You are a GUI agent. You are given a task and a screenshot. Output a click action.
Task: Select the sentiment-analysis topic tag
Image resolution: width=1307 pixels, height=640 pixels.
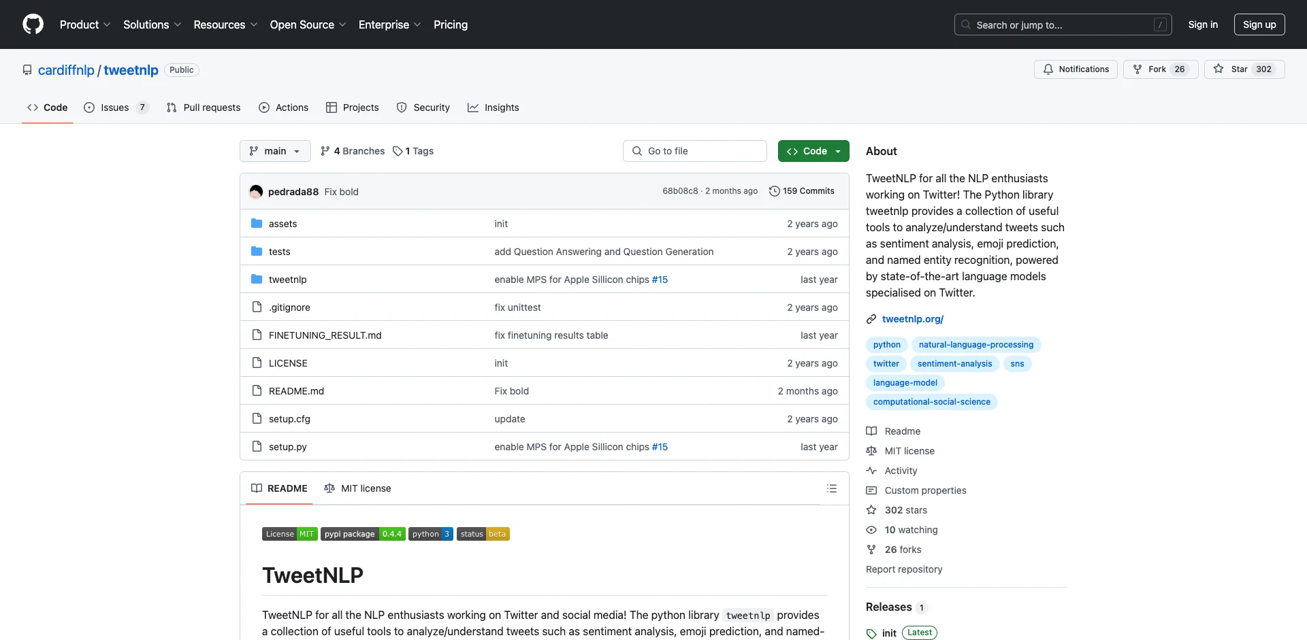(954, 364)
